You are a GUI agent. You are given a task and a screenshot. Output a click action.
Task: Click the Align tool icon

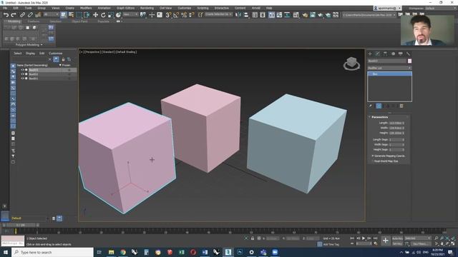pos(246,15)
